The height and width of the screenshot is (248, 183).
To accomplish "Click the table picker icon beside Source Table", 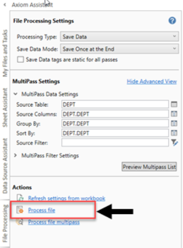I will [174, 104].
